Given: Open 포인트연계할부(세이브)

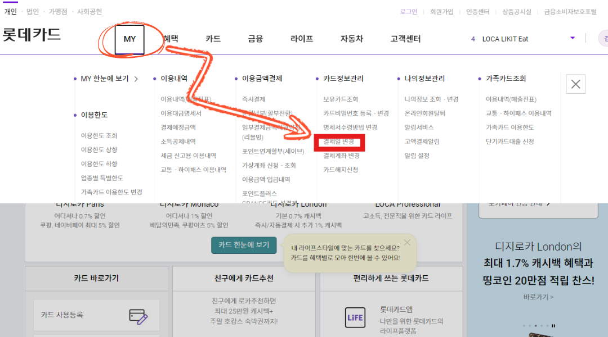Looking at the screenshot, I should tap(273, 151).
